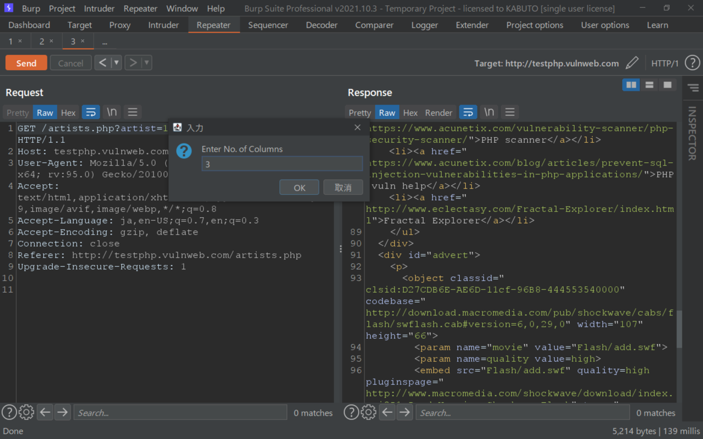Toggle word wrap in Request editor
The height and width of the screenshot is (439, 703).
pyautogui.click(x=91, y=112)
